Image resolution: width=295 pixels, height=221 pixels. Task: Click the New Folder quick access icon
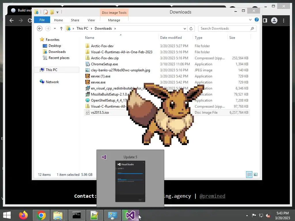click(52, 12)
